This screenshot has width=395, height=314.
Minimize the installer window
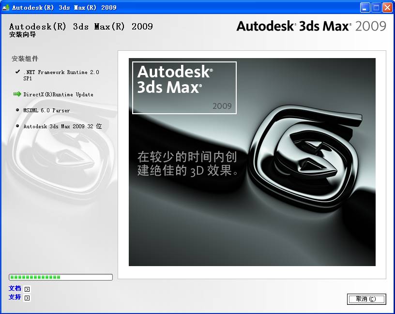pyautogui.click(x=365, y=8)
